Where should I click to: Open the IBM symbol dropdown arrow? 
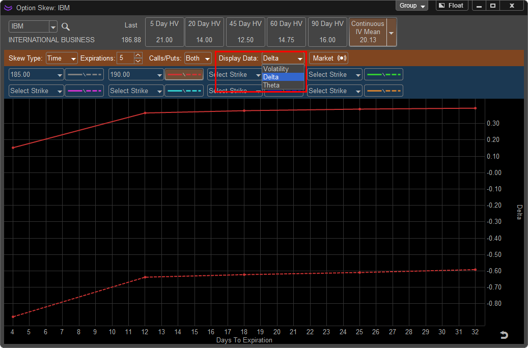point(53,26)
